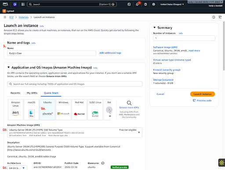Open the United States (Oregon) region dropdown
This screenshot has height=170, width=225.
click(172, 4)
